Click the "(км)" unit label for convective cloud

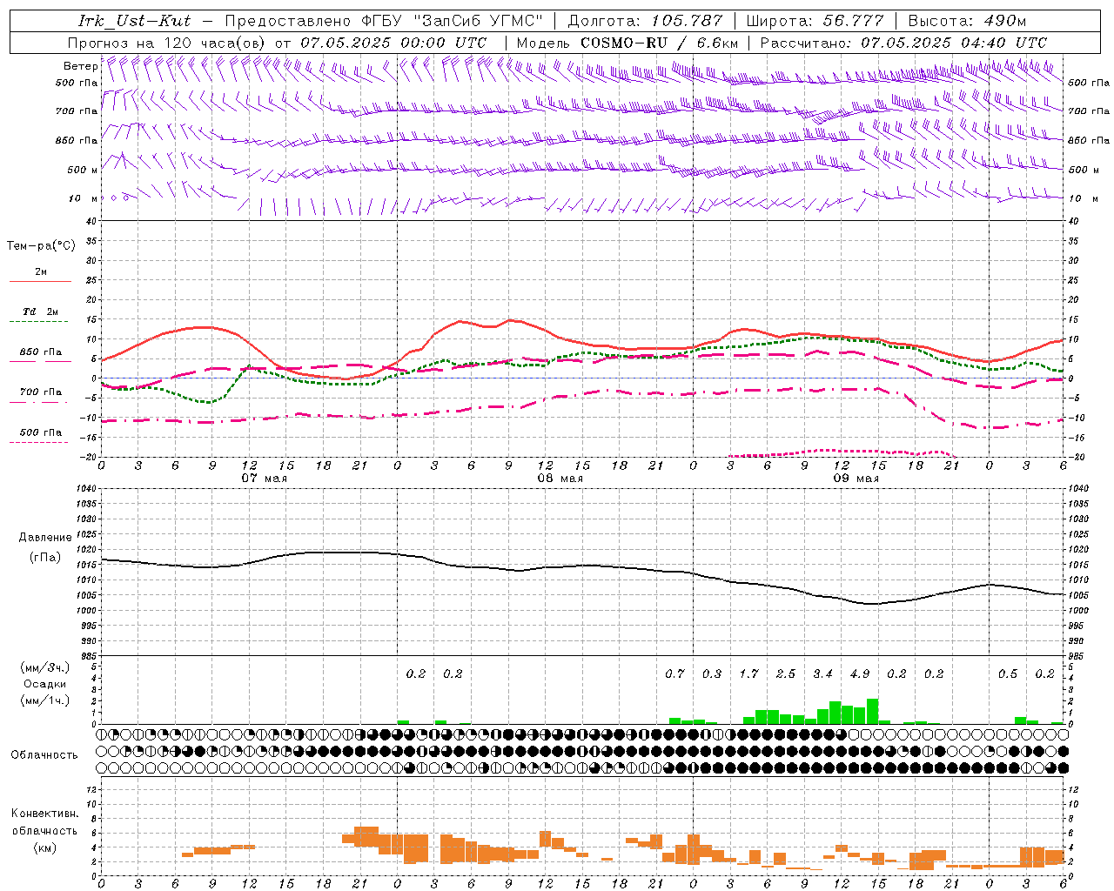45,847
